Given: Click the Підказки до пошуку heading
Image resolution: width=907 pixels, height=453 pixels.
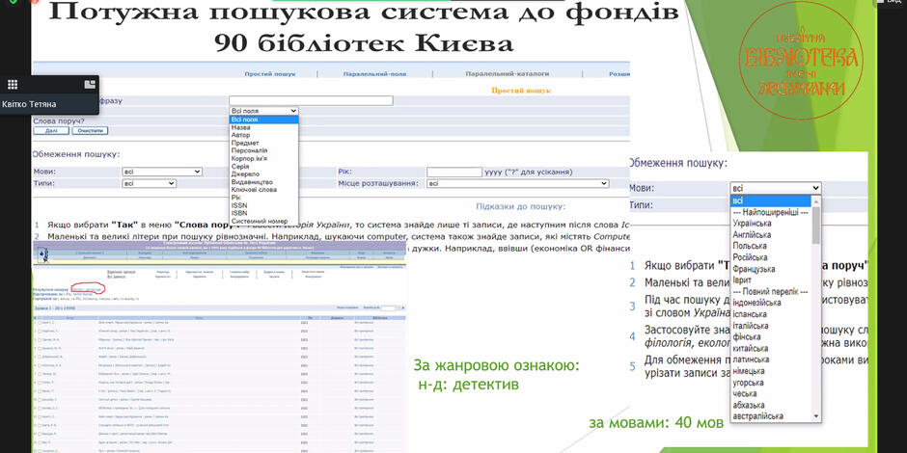Looking at the screenshot, I should click(521, 206).
